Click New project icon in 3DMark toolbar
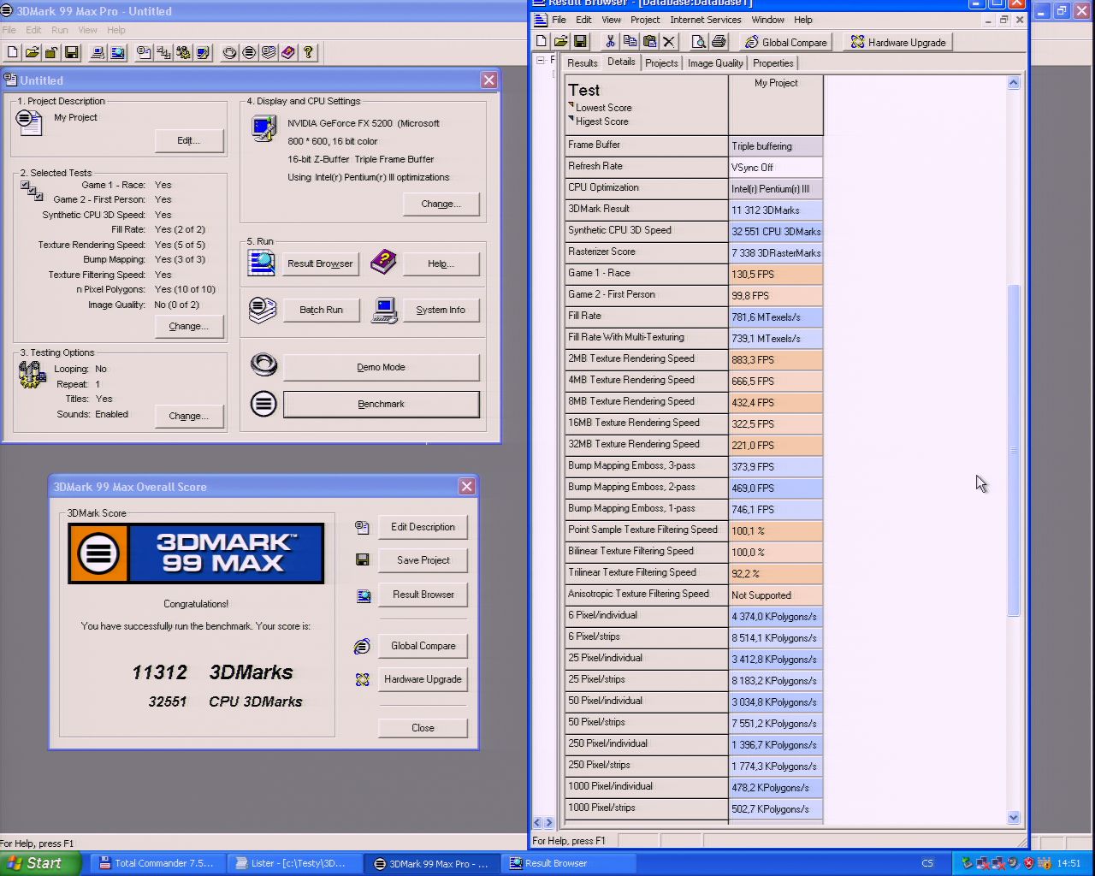Image resolution: width=1095 pixels, height=876 pixels. coord(12,53)
